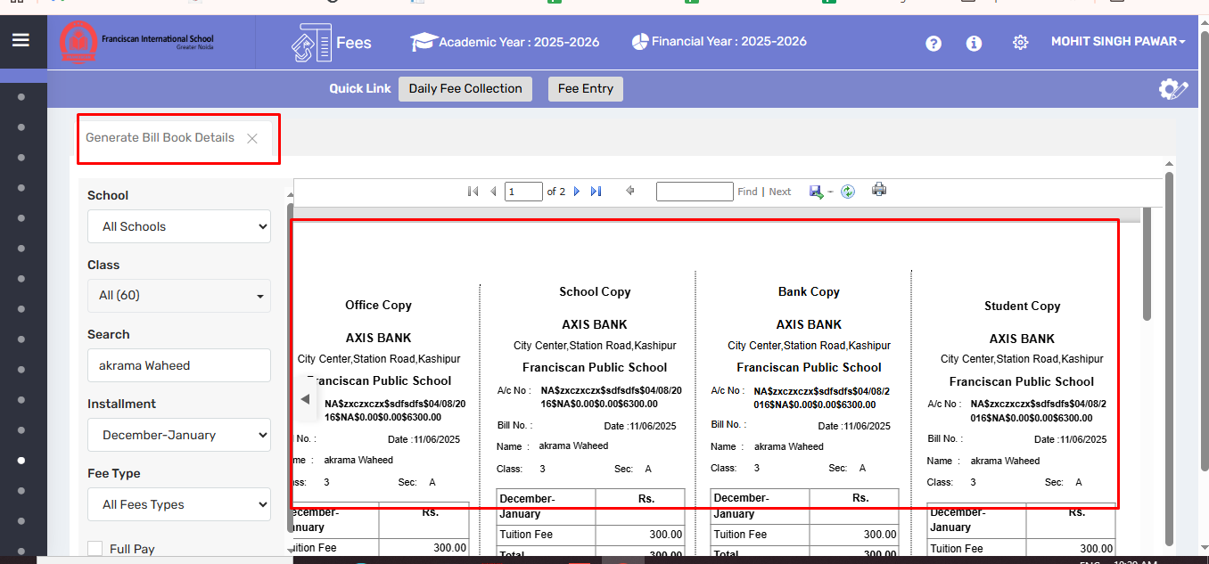
Task: Open the gear-and-pencil customize icon
Action: click(x=1172, y=88)
